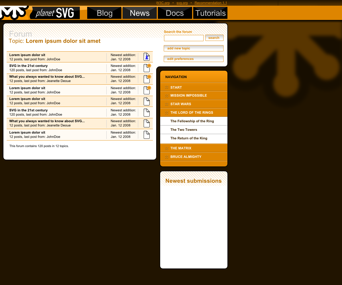Click the blue download document icon
Image resolution: width=342 pixels, height=285 pixels.
(146, 57)
